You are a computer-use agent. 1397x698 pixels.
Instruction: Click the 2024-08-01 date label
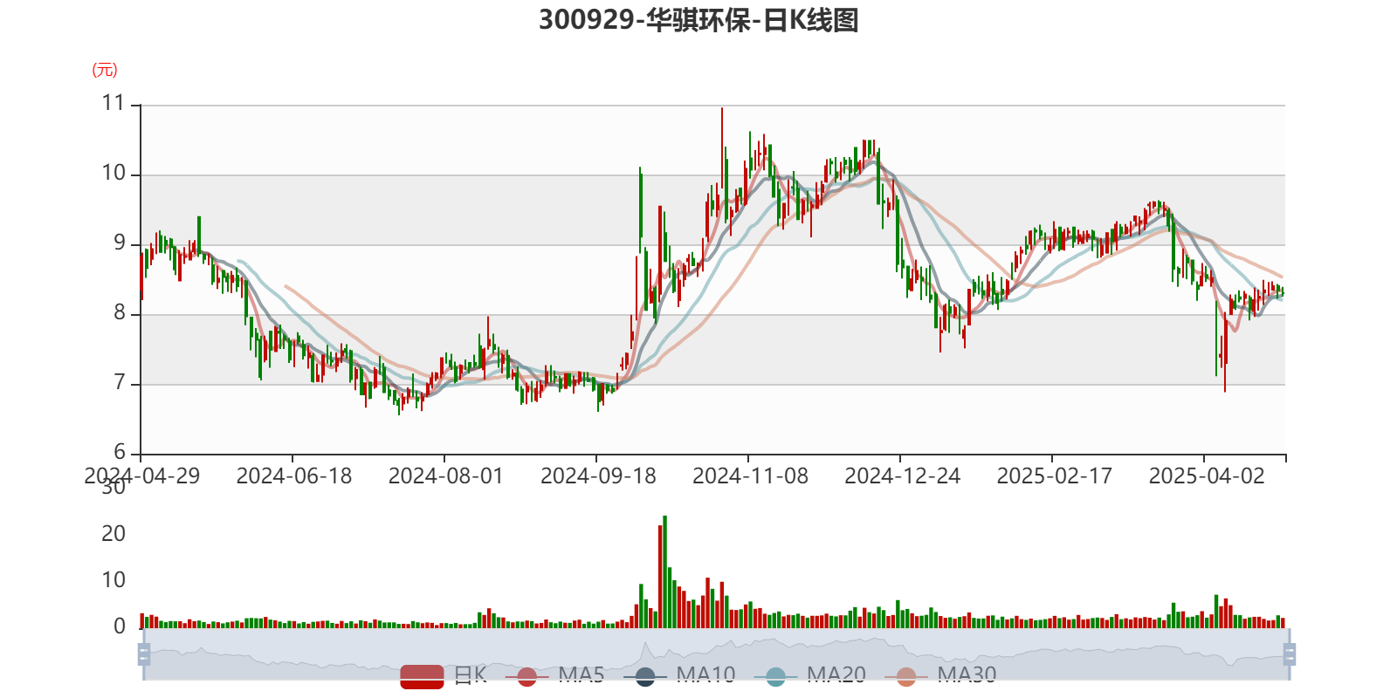tap(445, 476)
